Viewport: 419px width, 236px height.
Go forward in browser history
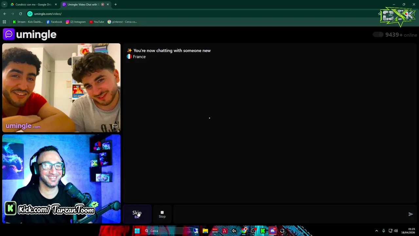(12, 14)
